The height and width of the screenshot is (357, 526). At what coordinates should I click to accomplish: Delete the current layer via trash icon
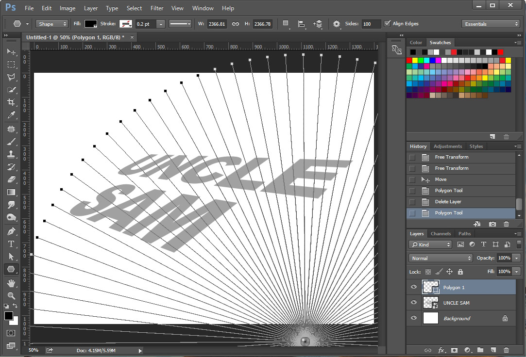(x=506, y=350)
